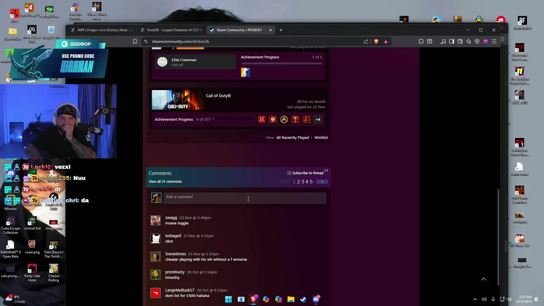Open the Cube Escape Collection desktop icon
The width and height of the screenshot is (544, 306).
pos(11,226)
